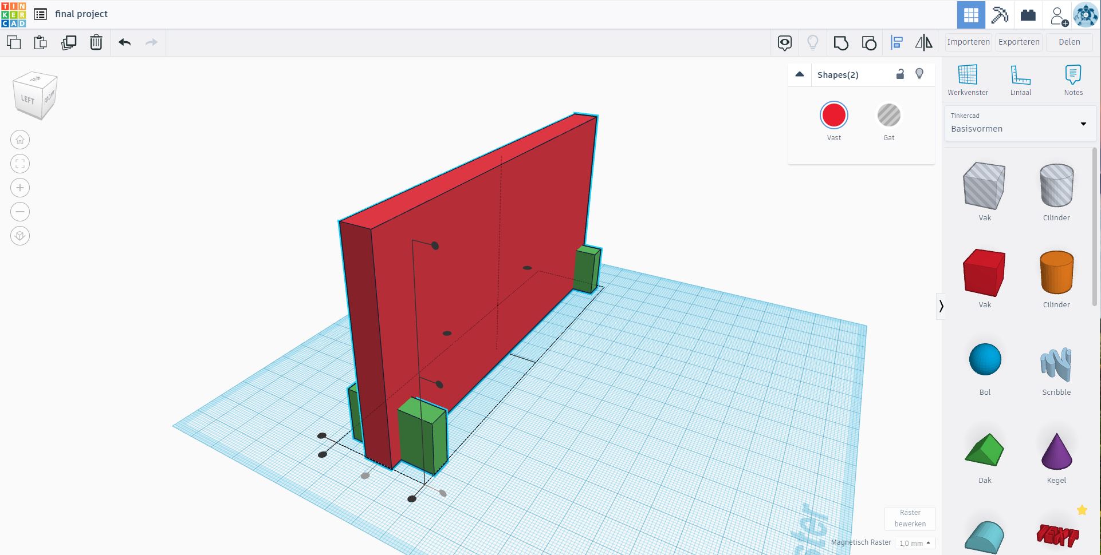
Task: Open the user profile avatar
Action: coord(1086,15)
